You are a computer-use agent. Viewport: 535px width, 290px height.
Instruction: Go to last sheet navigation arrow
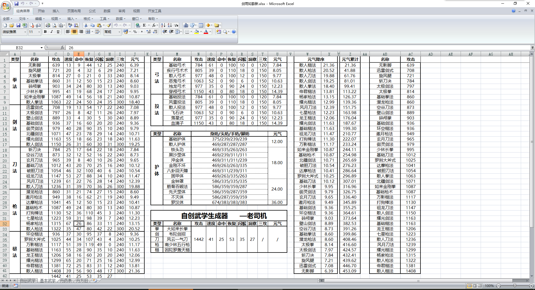[14, 281]
